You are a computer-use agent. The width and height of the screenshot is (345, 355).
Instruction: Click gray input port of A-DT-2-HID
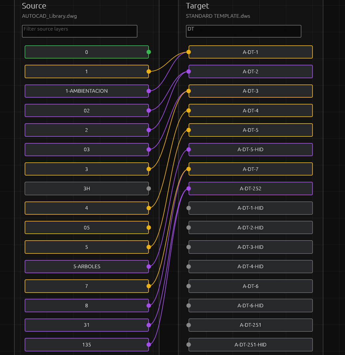point(189,227)
